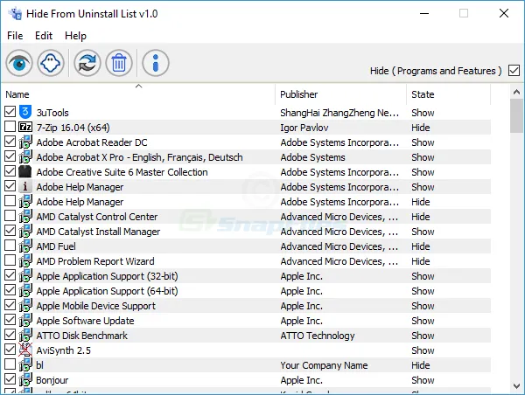
Task: Click the info toolbar icon
Action: coord(156,63)
